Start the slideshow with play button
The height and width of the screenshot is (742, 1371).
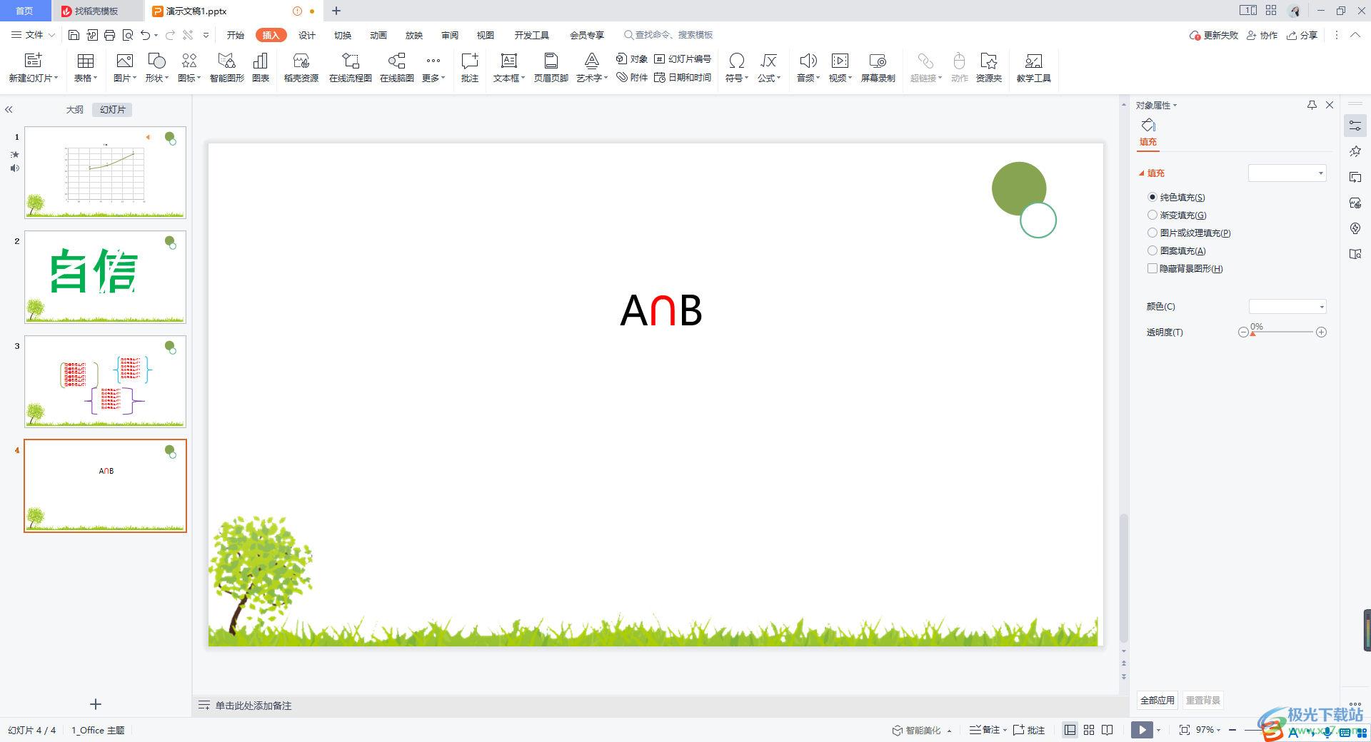click(1142, 730)
